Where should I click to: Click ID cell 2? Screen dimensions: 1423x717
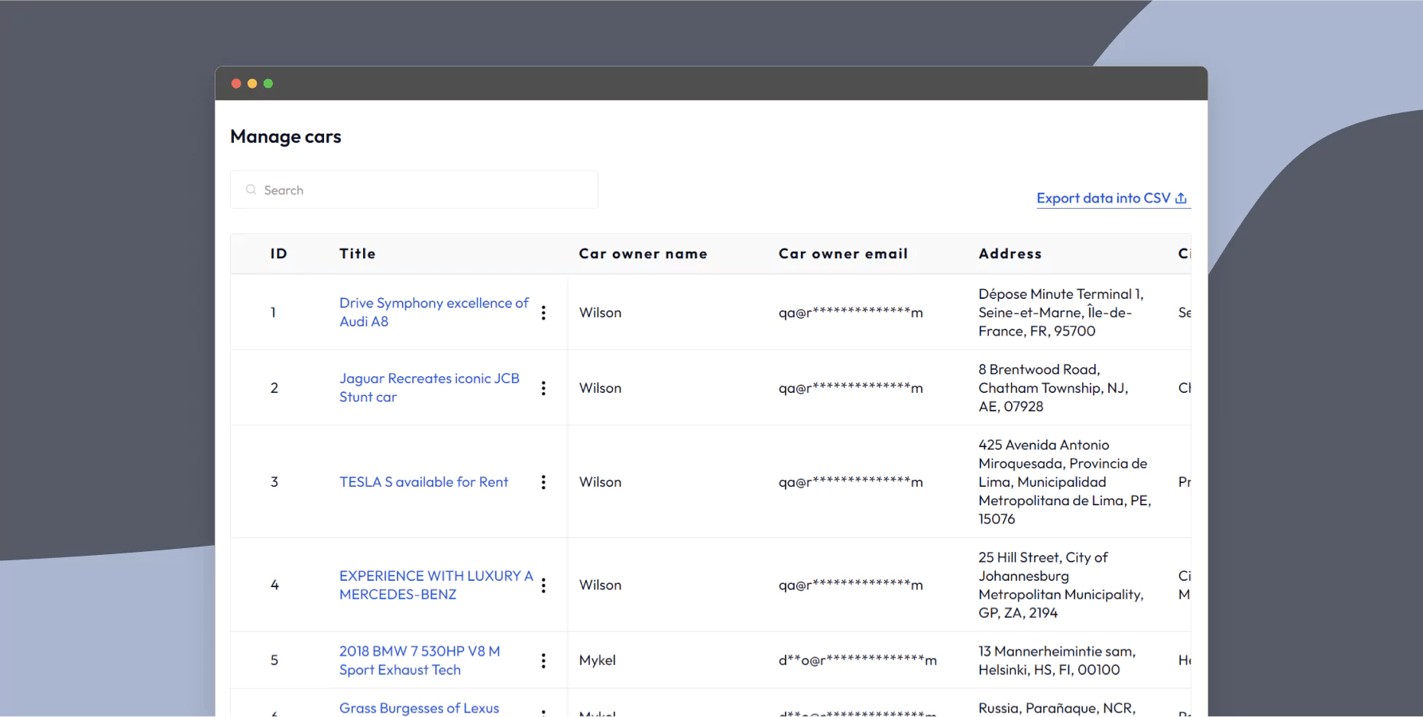point(274,388)
